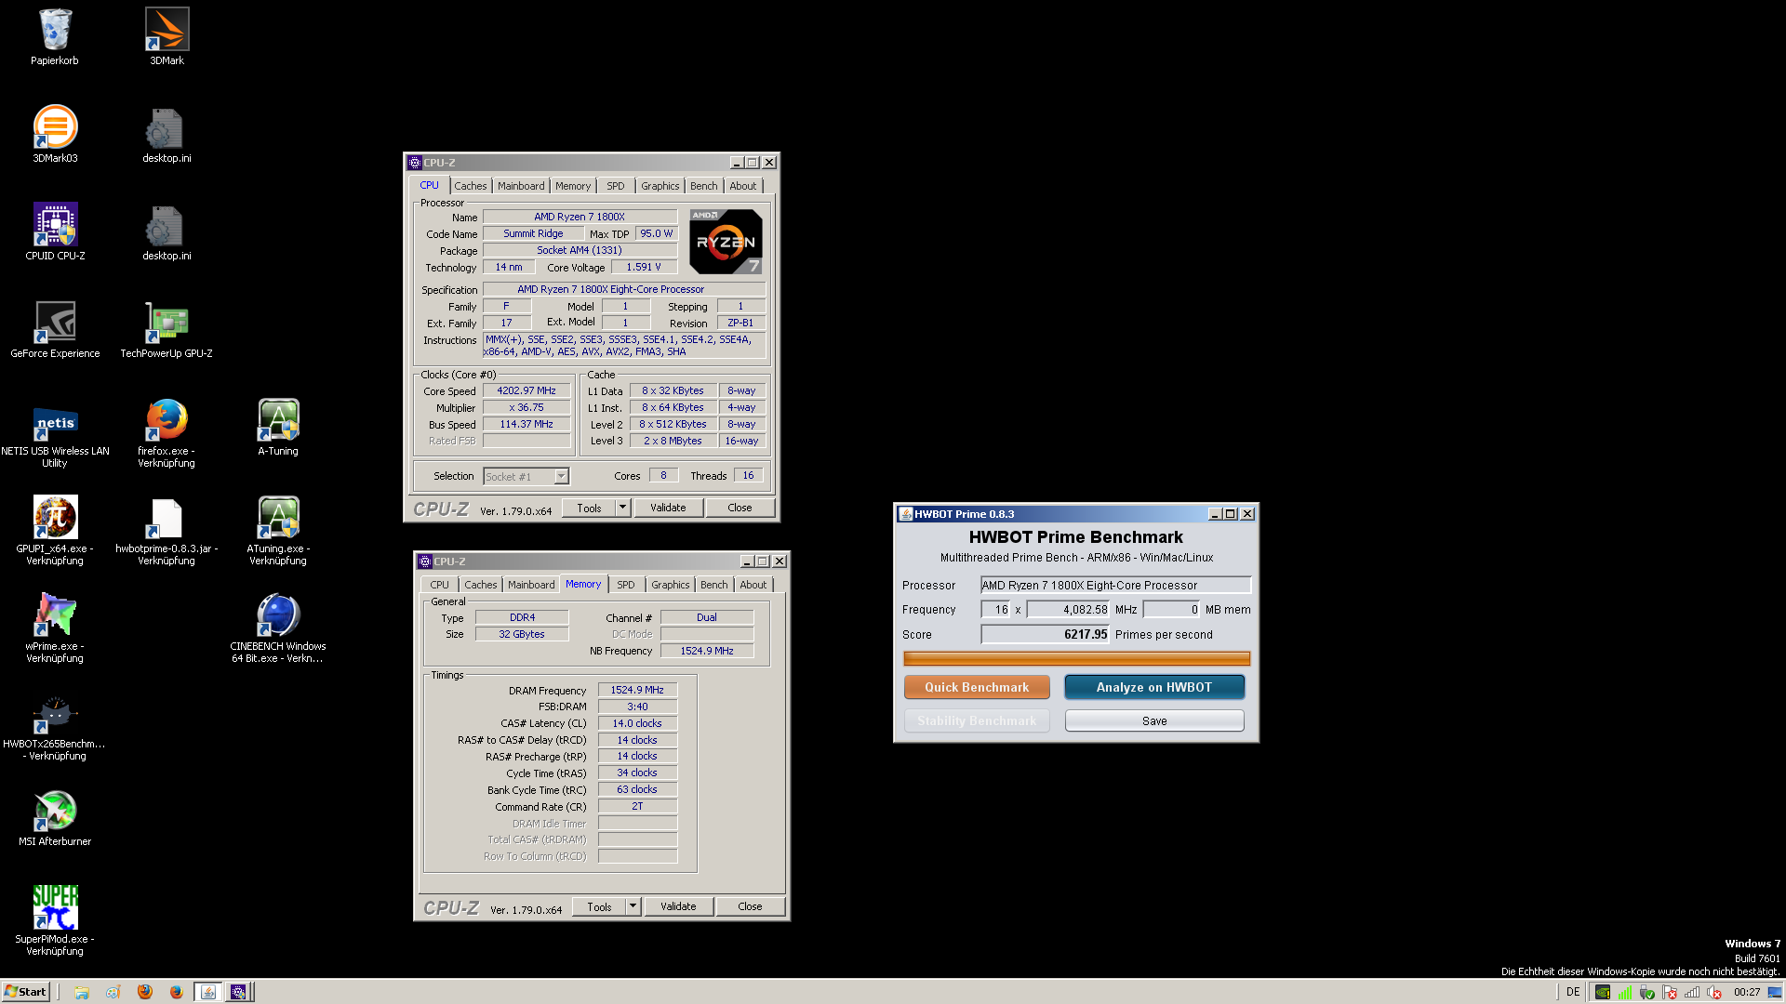The width and height of the screenshot is (1786, 1004).
Task: Open the Start menu
Action: tap(25, 992)
